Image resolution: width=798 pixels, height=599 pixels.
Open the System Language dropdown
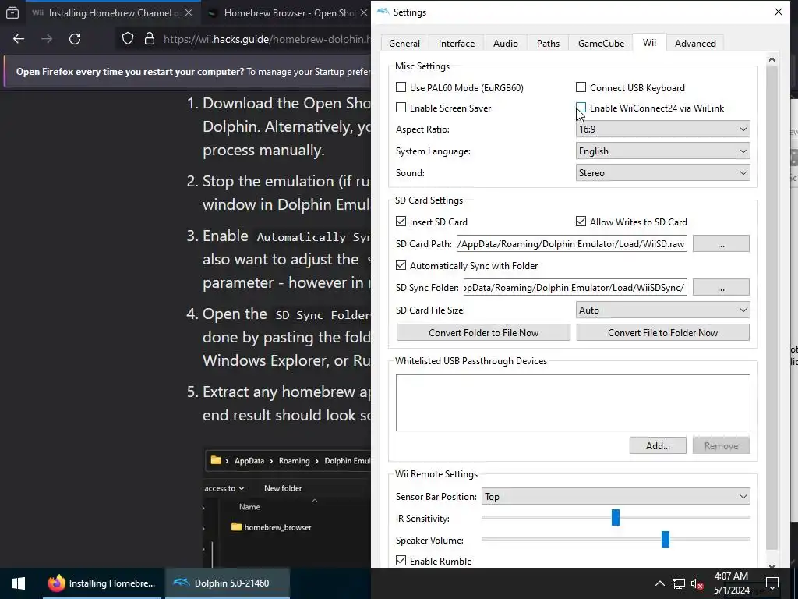pos(662,151)
